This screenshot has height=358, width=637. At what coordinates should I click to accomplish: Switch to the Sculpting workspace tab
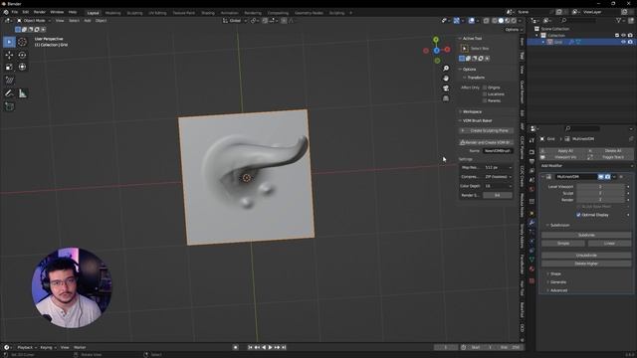134,13
